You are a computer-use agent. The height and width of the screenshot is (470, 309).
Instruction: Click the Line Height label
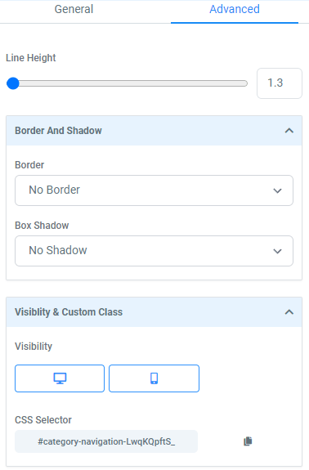pyautogui.click(x=31, y=58)
